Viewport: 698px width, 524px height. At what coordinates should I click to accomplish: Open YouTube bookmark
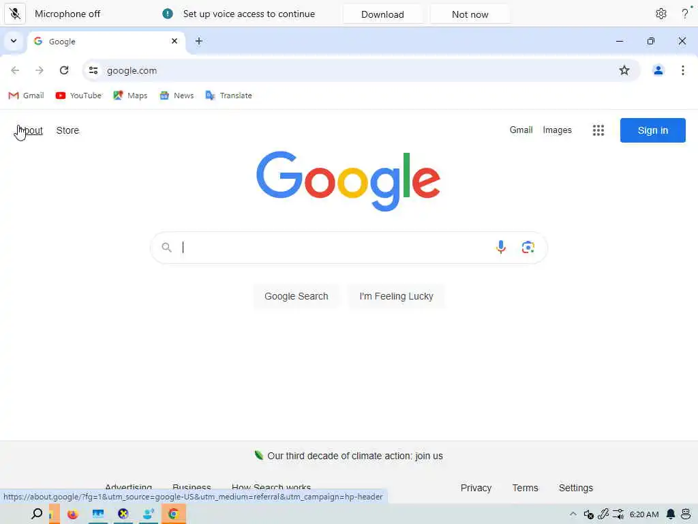78,96
